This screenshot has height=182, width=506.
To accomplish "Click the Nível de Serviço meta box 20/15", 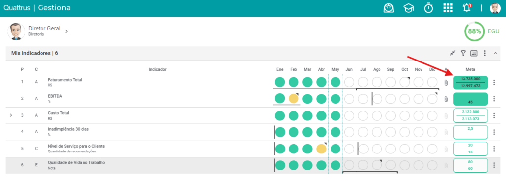I will point(470,149).
